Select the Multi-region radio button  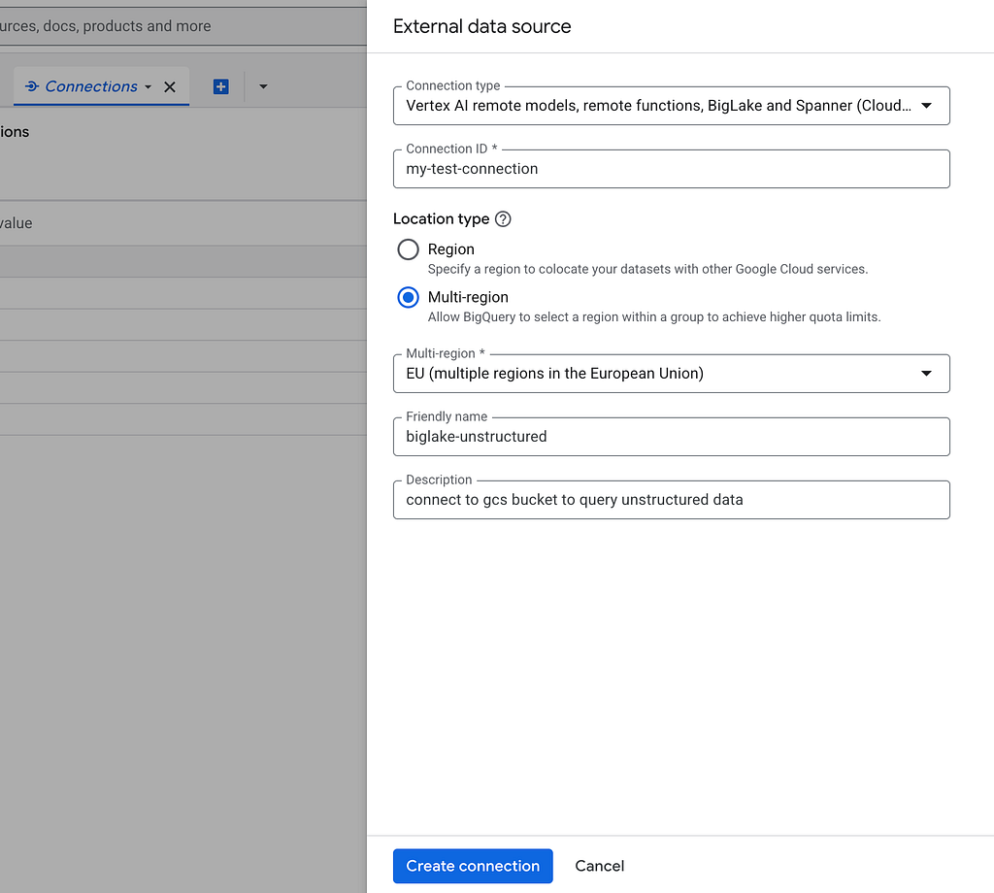(409, 297)
